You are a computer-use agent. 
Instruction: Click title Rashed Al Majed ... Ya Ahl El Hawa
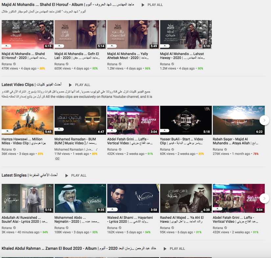tap(182, 219)
